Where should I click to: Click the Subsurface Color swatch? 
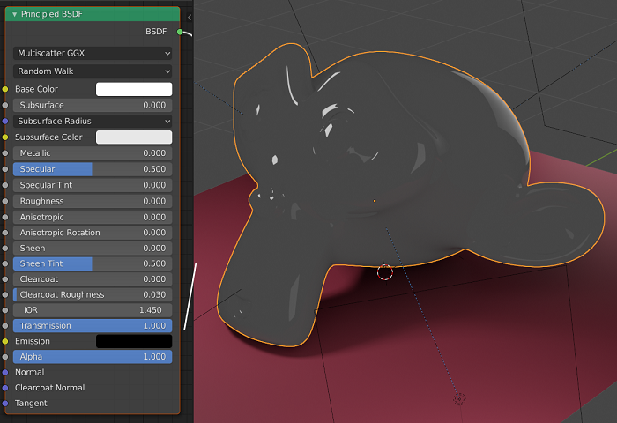click(133, 137)
